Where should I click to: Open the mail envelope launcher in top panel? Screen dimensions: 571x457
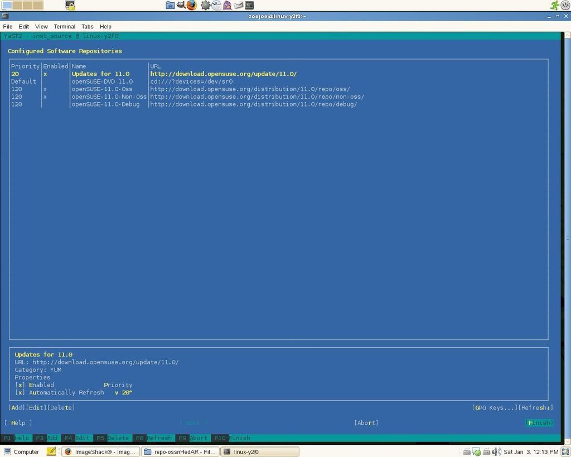pyautogui.click(x=239, y=5)
